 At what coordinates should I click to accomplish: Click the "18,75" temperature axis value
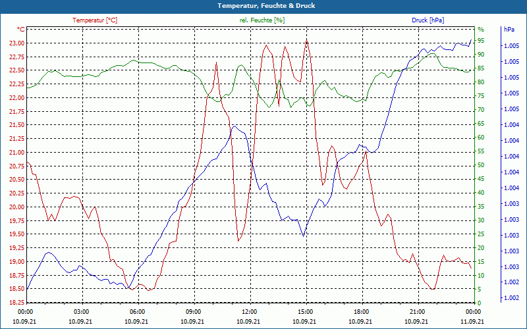point(16,275)
